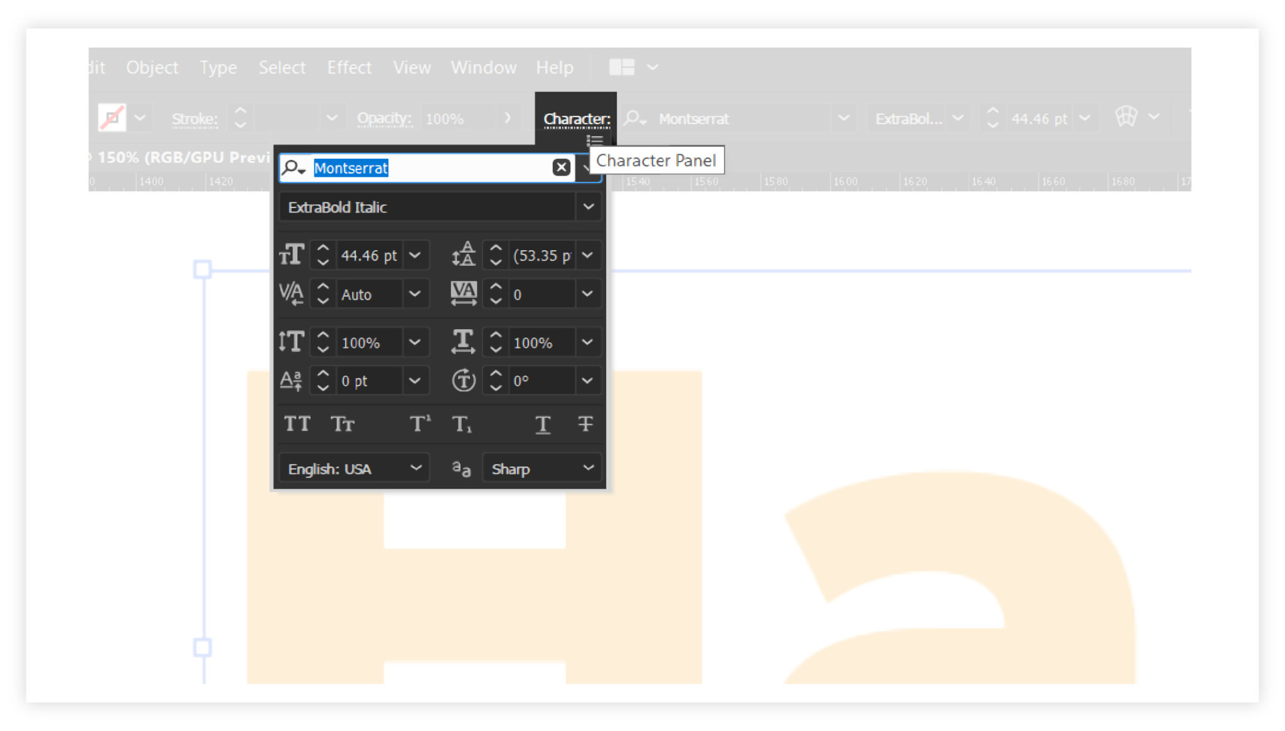Click the Opacity label link
This screenshot has width=1285, height=731.
pyautogui.click(x=384, y=118)
